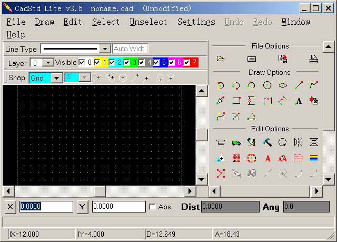Select the circle drawing tool
The width and height of the screenshot is (337, 242).
click(x=267, y=85)
